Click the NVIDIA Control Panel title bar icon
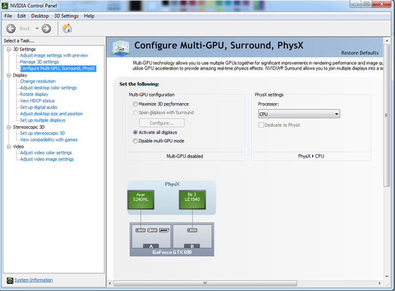 tap(6, 5)
